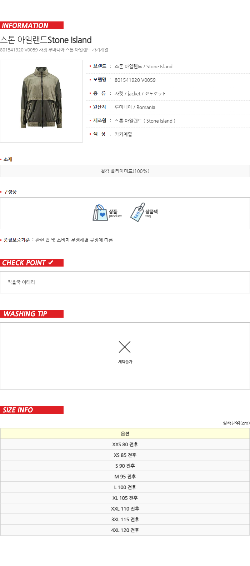
Task: Click model number 801541920 V0059
Action: coord(135,80)
